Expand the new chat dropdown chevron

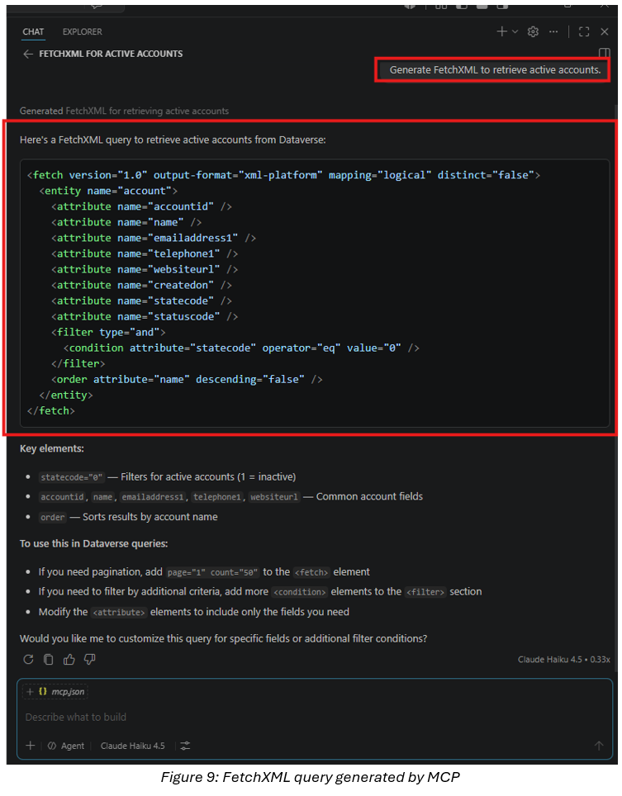point(515,31)
